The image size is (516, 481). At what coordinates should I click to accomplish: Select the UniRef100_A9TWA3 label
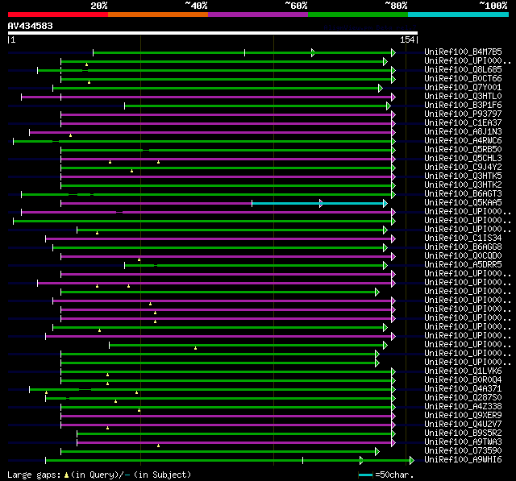pos(463,442)
